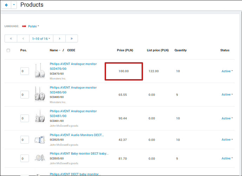The width and height of the screenshot is (242, 176).
Task: Go to previous page of products
Action: pos(23,38)
